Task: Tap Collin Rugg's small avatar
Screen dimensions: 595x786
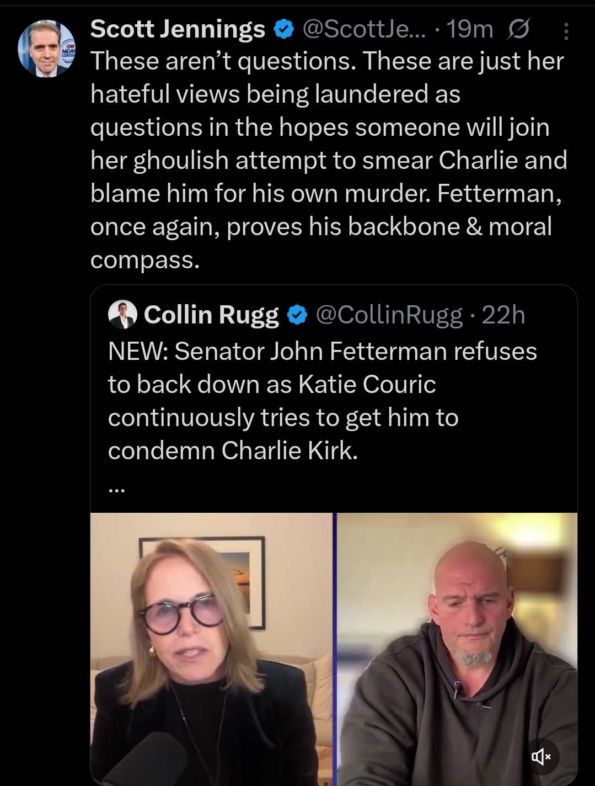Action: point(122,315)
